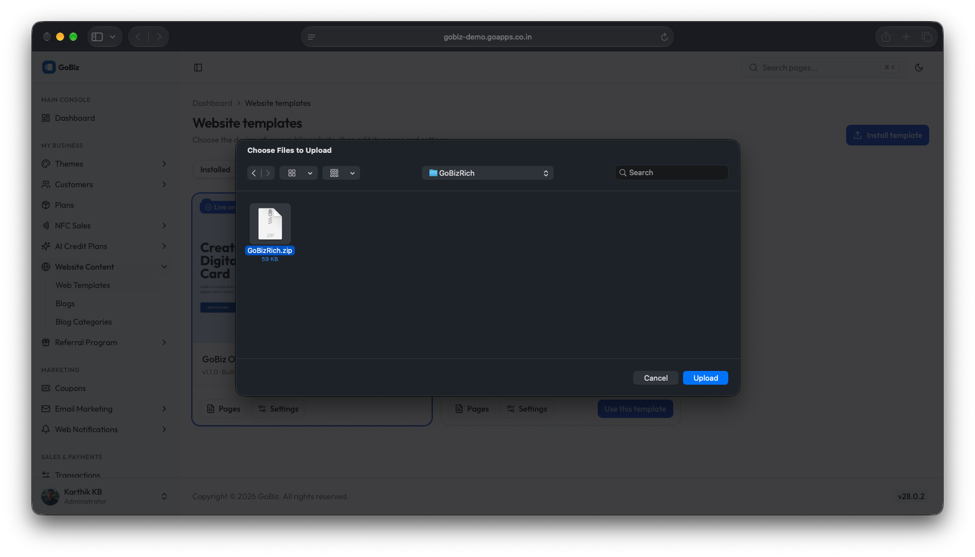Open the GoBizRich folder location dropdown
Screen dimensions: 975x557
pos(488,173)
